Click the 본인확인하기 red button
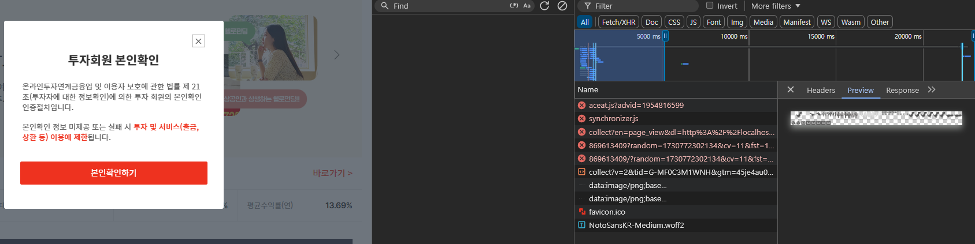Screen dimensions: 975x244 [x=114, y=173]
